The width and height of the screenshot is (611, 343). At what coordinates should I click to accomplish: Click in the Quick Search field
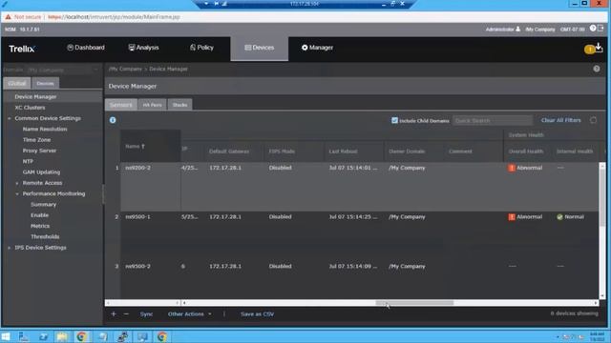coord(493,121)
